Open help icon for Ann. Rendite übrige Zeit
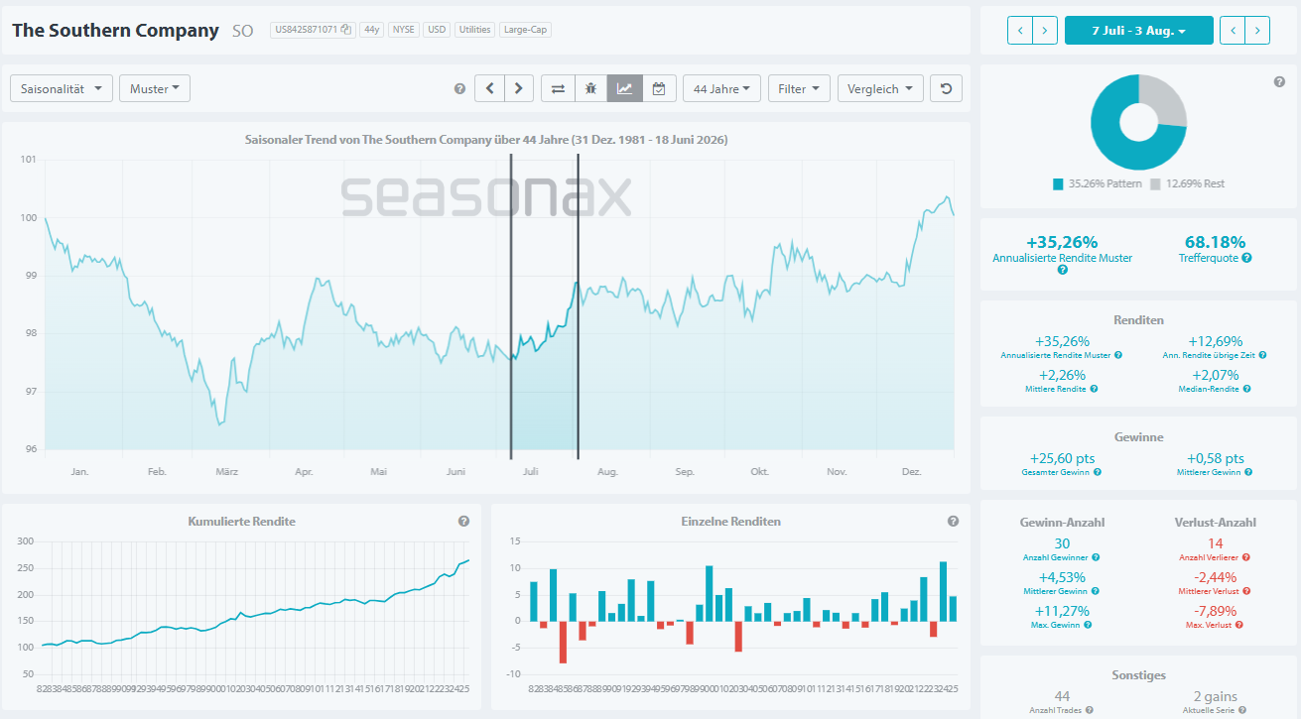Viewport: 1301px width, 719px height. tap(1261, 355)
